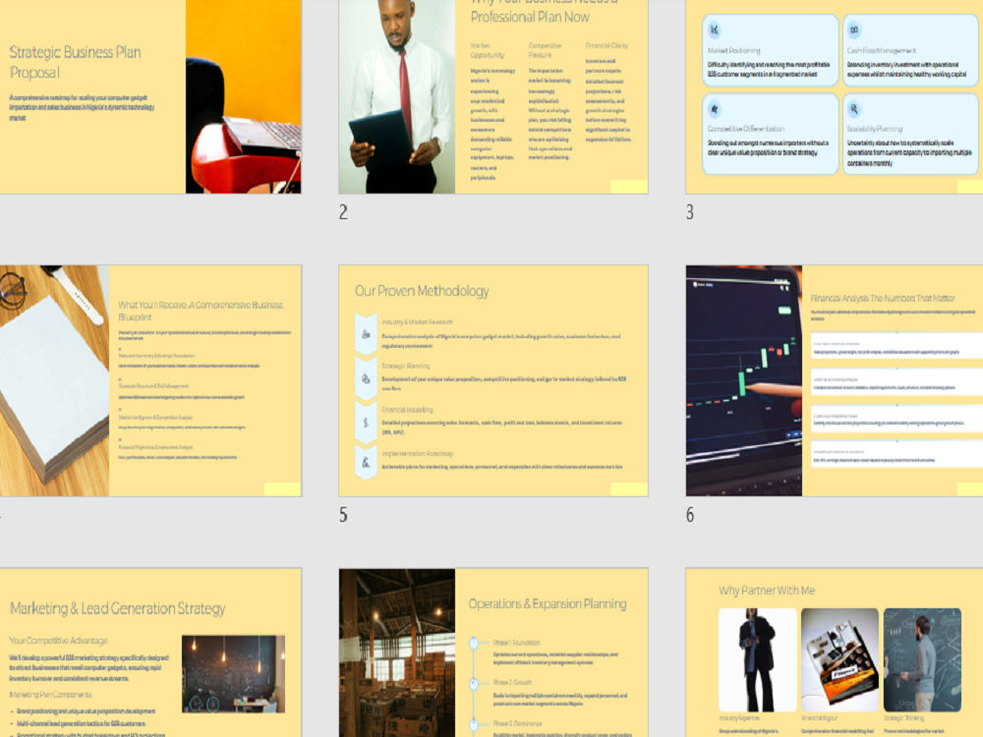Click slide number 3 label
This screenshot has height=737, width=983.
[690, 212]
